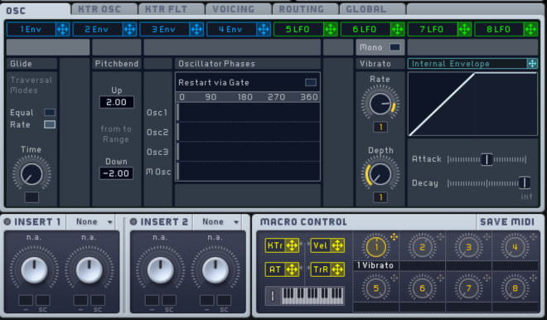This screenshot has height=320, width=547.
Task: Click the Osc2 phase position handle
Action: point(178,132)
